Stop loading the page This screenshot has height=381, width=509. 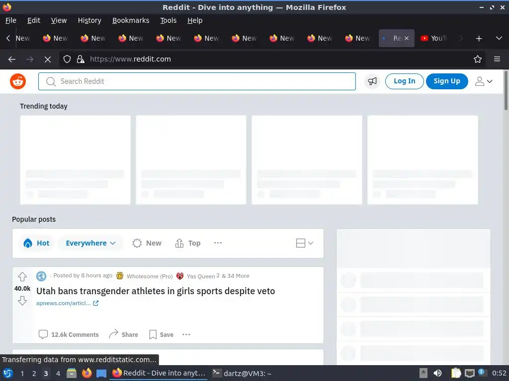48,60
